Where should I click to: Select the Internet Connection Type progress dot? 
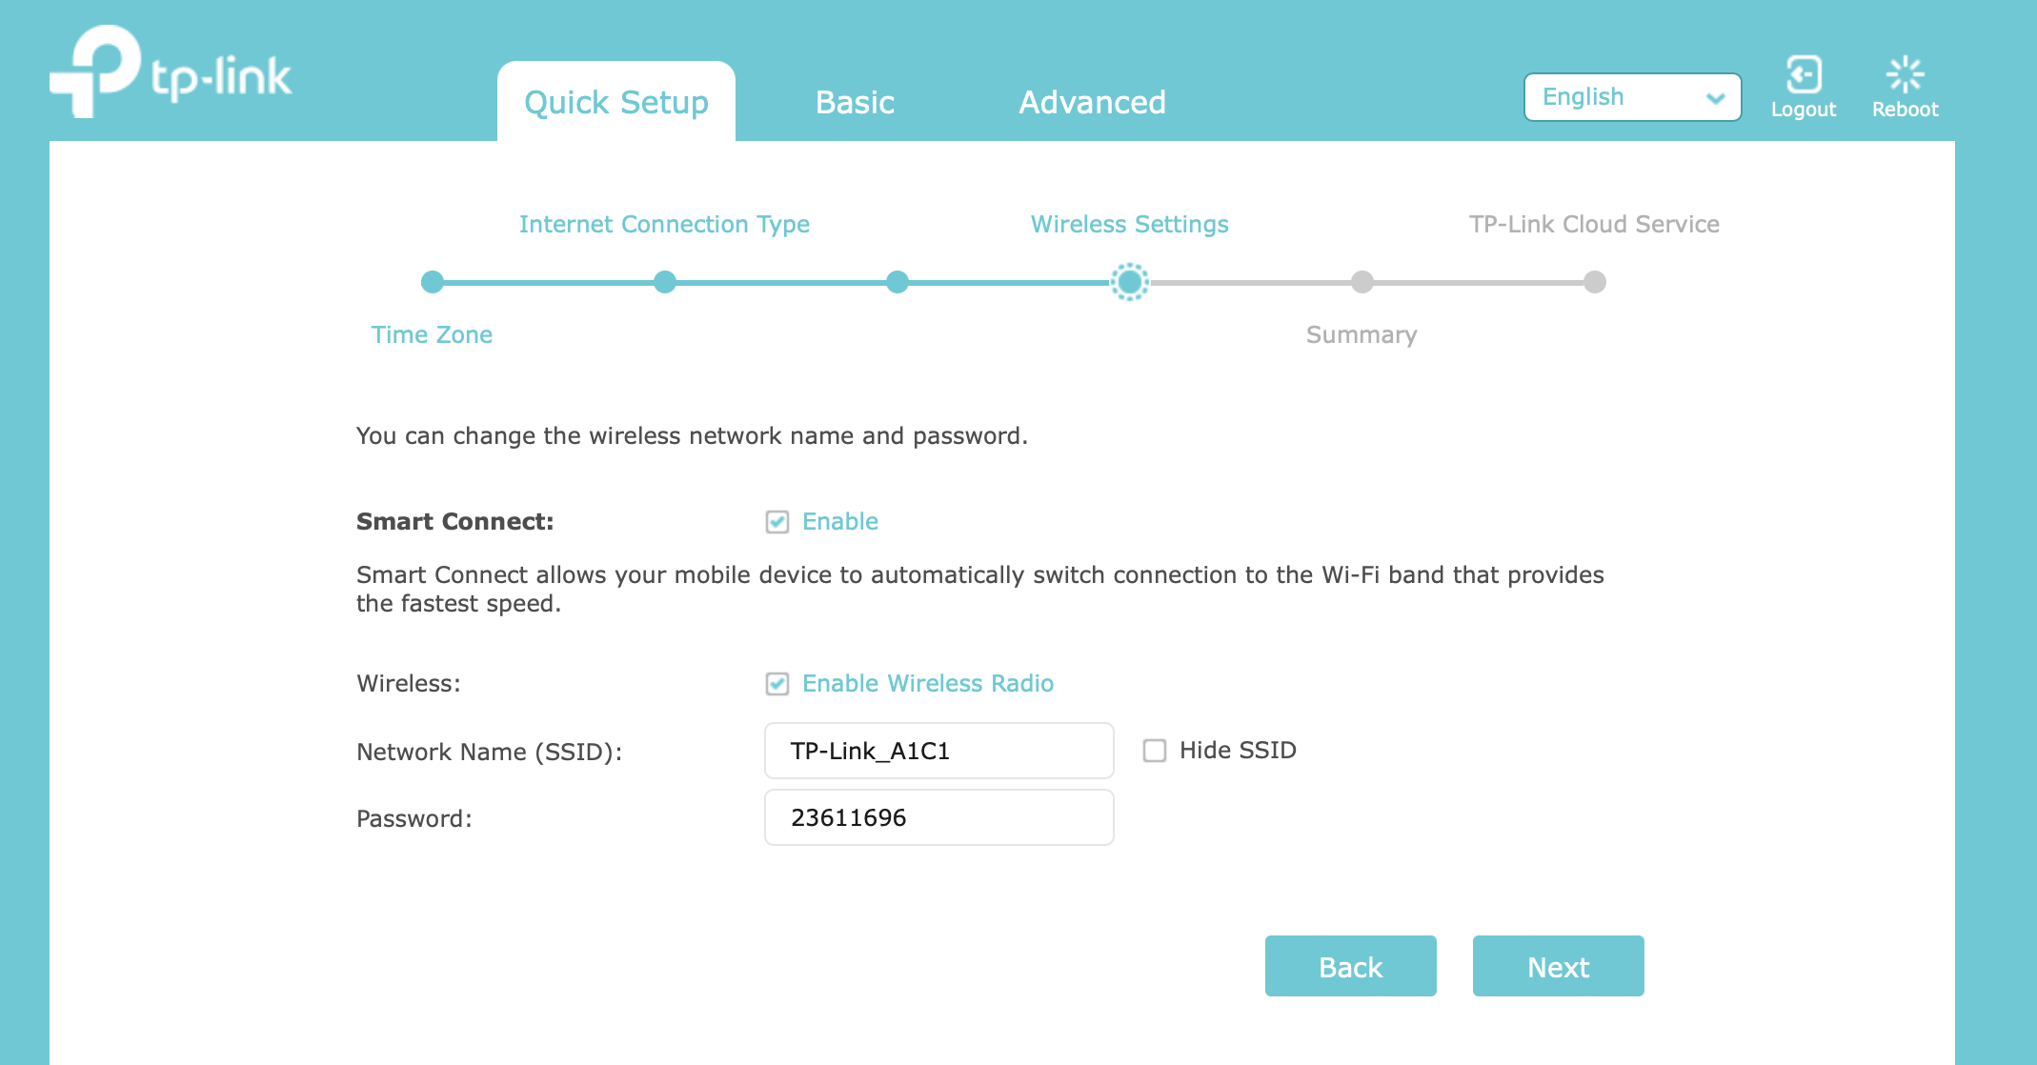click(665, 282)
